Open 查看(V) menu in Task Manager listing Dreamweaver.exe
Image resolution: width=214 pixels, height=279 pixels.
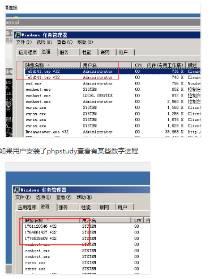tap(65, 42)
